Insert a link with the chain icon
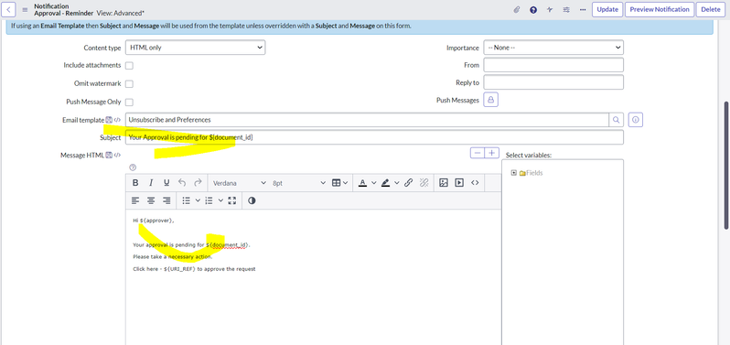This screenshot has height=345, width=730. click(408, 183)
